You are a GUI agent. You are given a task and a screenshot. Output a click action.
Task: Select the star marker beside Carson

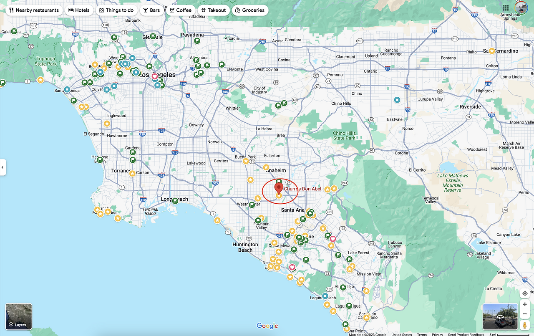click(132, 173)
